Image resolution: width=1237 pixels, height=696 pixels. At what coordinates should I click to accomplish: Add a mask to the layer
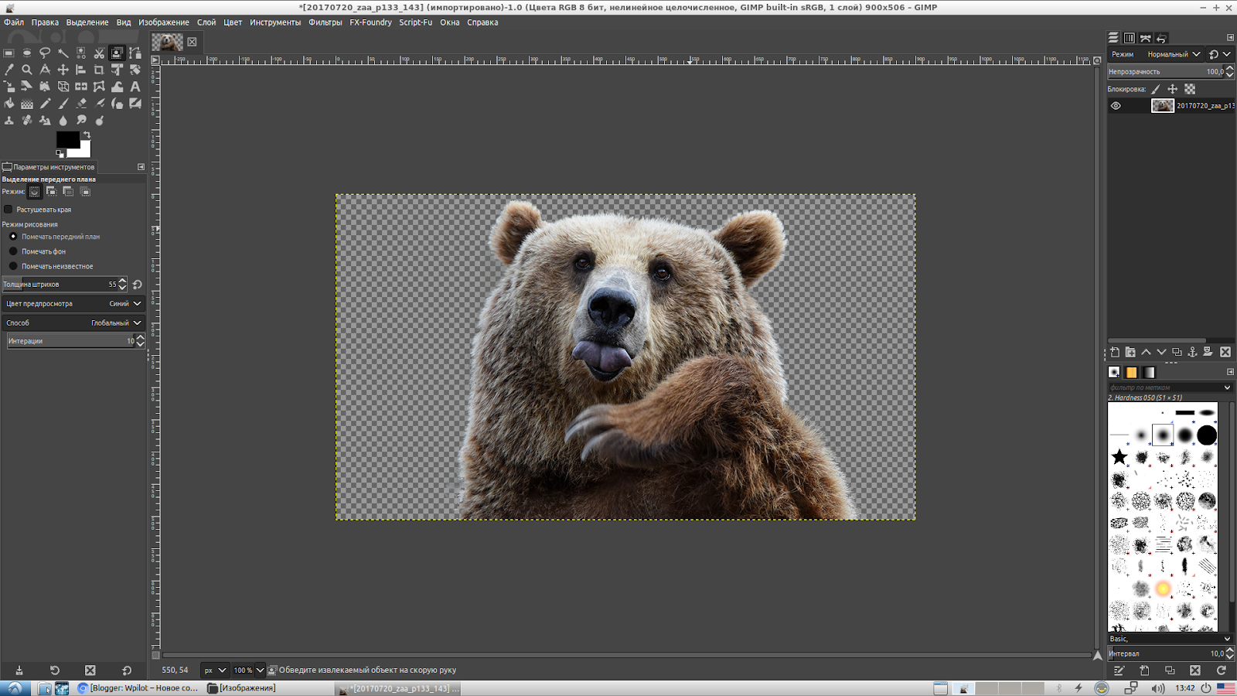click(x=1208, y=352)
